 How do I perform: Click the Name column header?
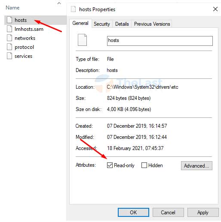click(x=12, y=8)
